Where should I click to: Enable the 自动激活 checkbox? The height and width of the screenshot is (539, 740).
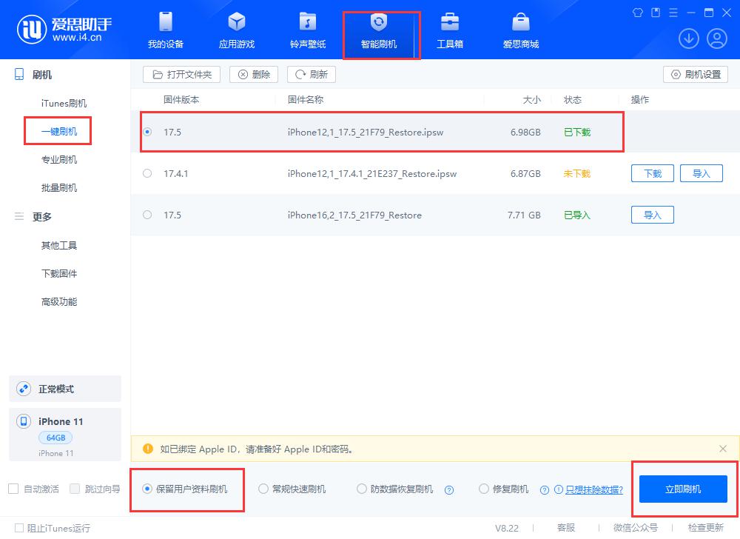click(13, 489)
